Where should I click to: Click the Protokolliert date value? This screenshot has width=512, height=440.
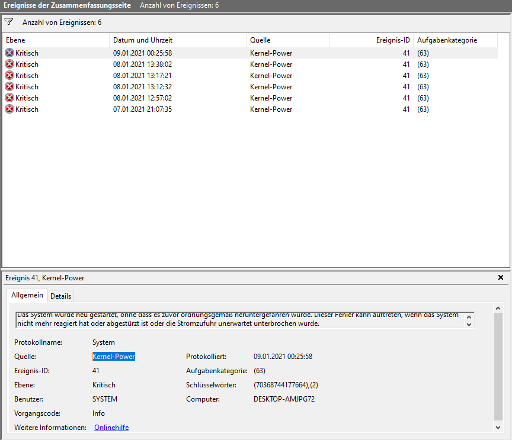(x=283, y=357)
